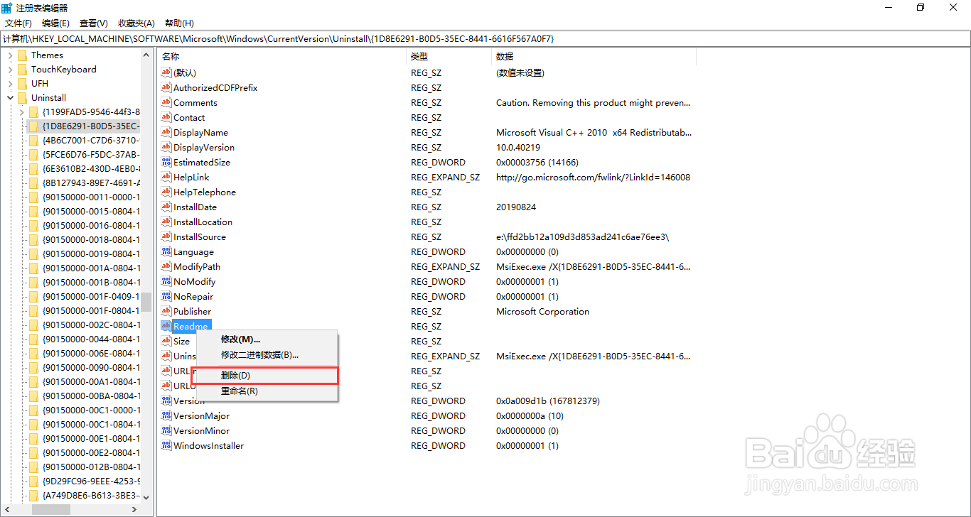Viewport: 971px width, 517px height.
Task: Expand the UFH tree node
Action: click(10, 83)
